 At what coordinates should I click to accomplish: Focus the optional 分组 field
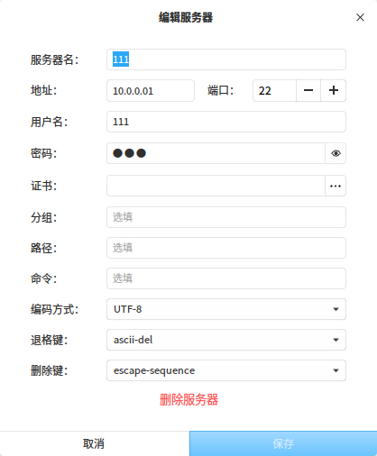point(226,217)
